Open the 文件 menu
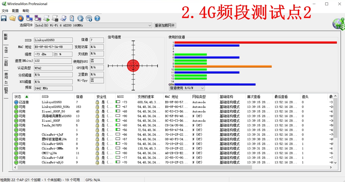The width and height of the screenshot is (345, 182). click(x=5, y=11)
